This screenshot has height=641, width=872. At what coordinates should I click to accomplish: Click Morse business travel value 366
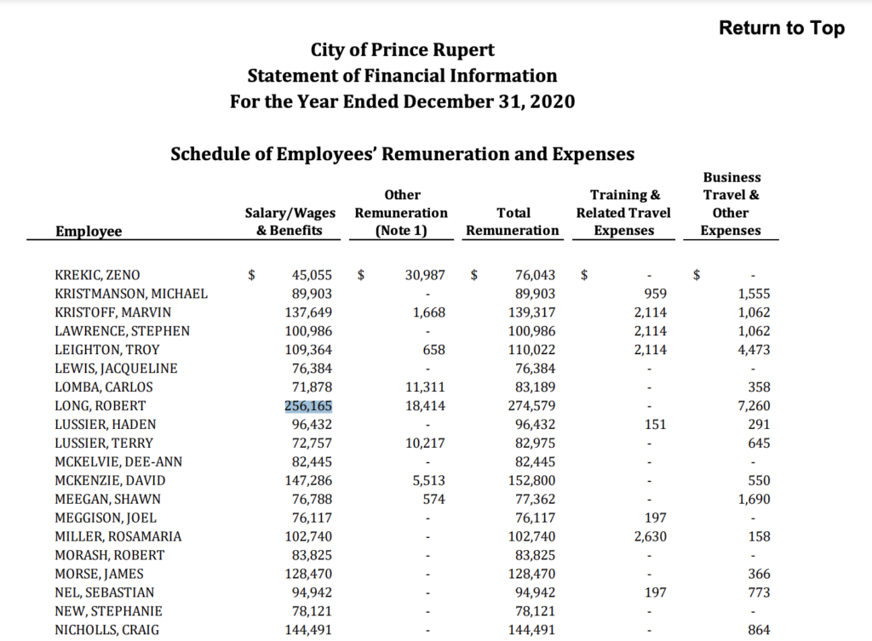(760, 574)
